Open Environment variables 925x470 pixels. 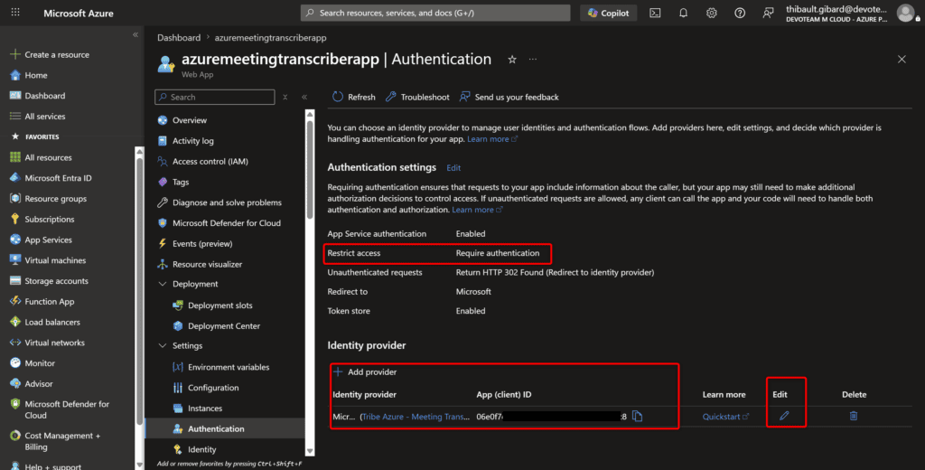[x=229, y=367]
